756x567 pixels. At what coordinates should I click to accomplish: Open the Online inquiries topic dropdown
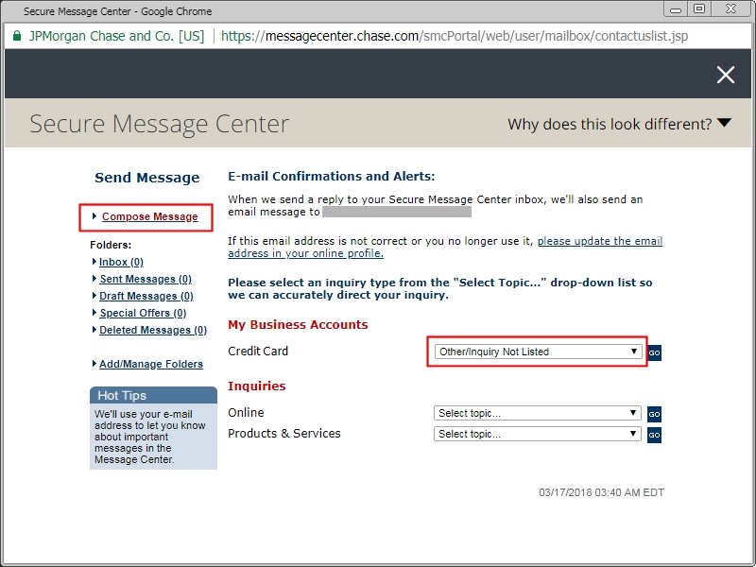pos(537,413)
